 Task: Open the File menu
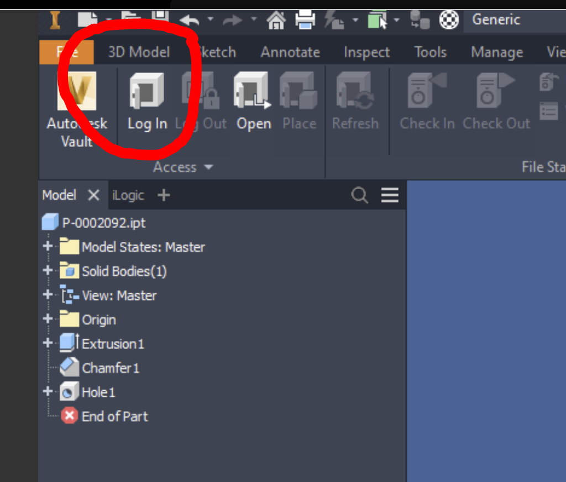pos(66,51)
